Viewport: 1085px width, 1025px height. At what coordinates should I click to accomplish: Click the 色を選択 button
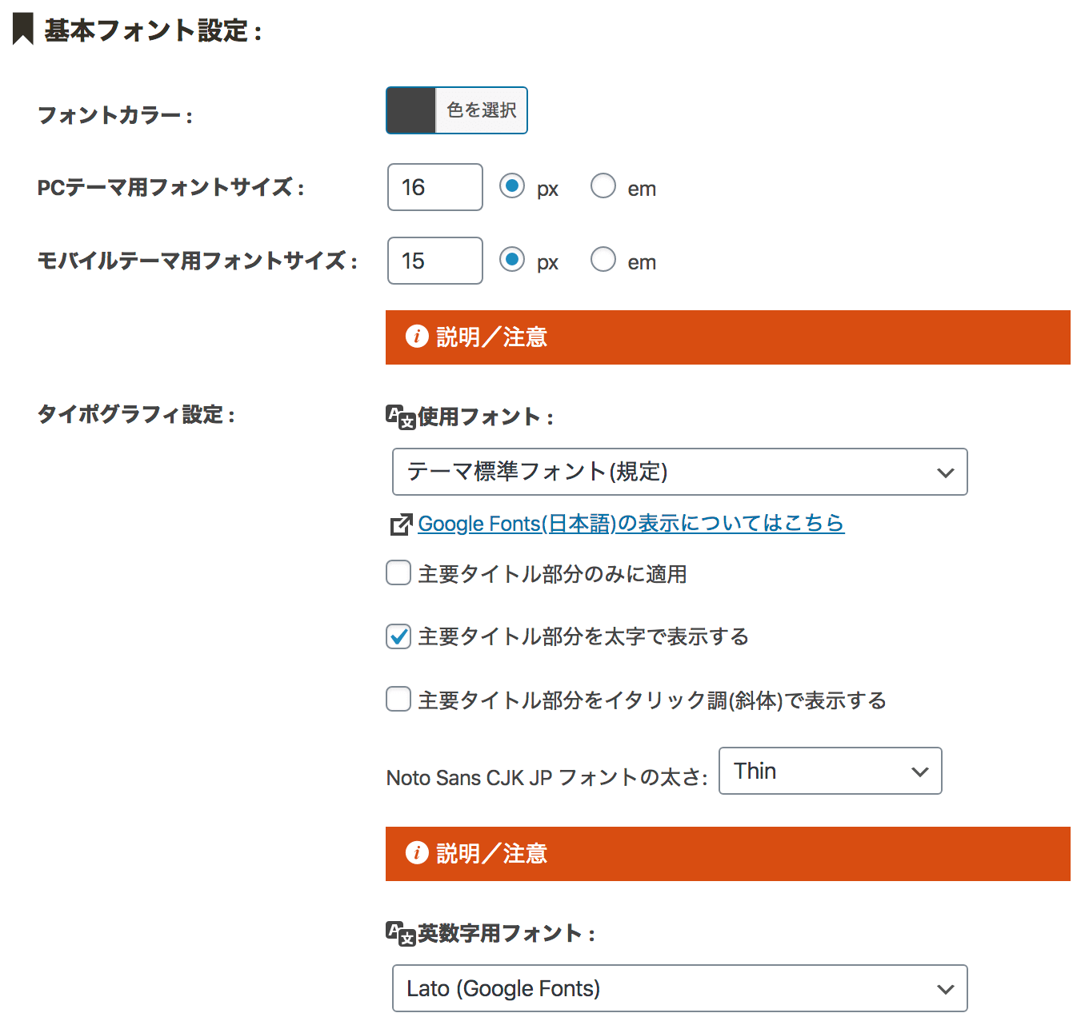(x=481, y=110)
